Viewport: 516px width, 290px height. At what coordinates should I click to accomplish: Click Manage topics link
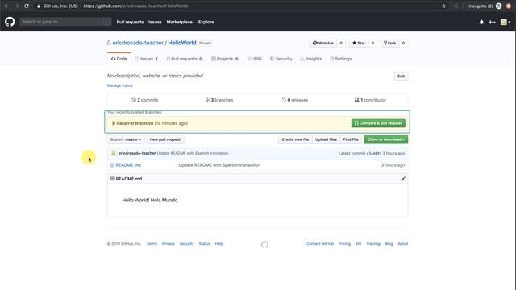pyautogui.click(x=120, y=85)
